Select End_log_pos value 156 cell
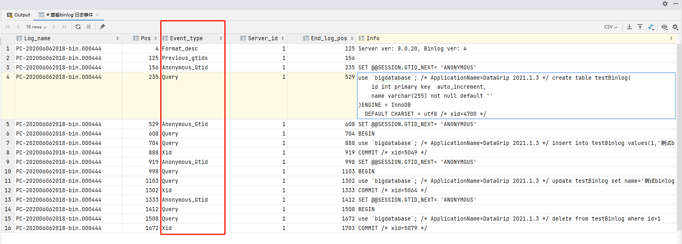This screenshot has width=682, height=244. click(322, 58)
